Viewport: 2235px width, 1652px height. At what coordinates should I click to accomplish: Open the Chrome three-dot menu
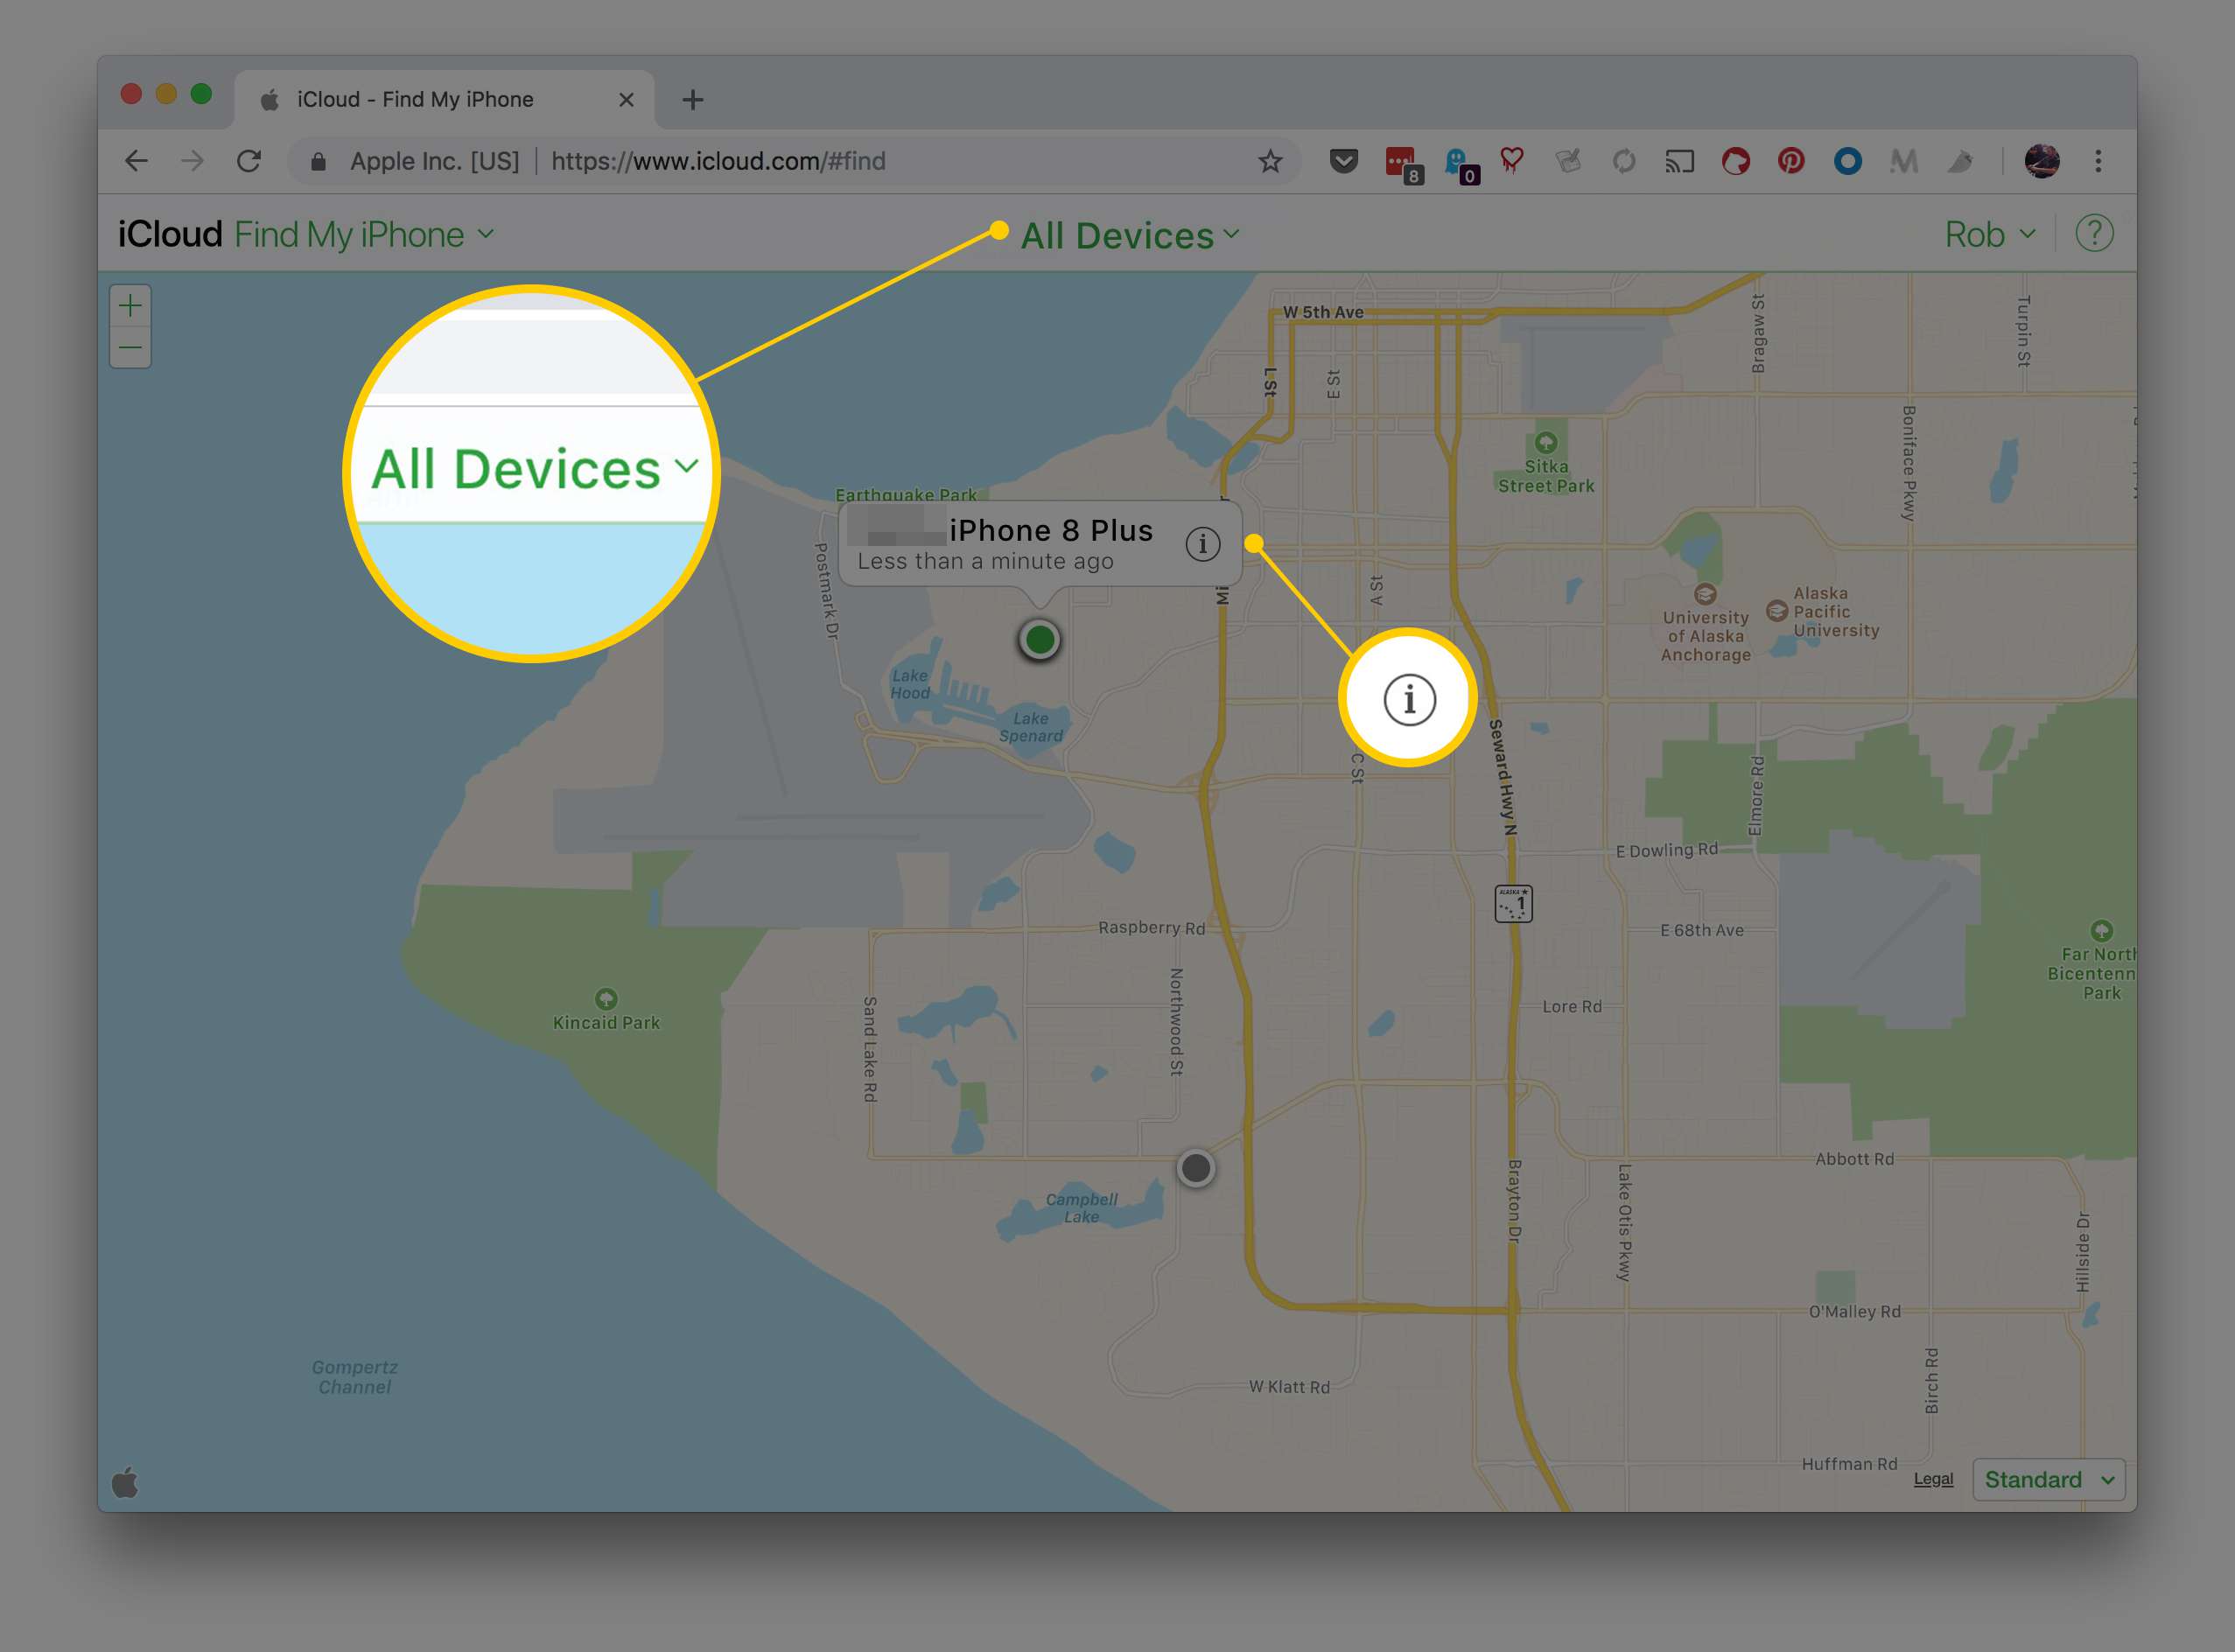click(2098, 161)
